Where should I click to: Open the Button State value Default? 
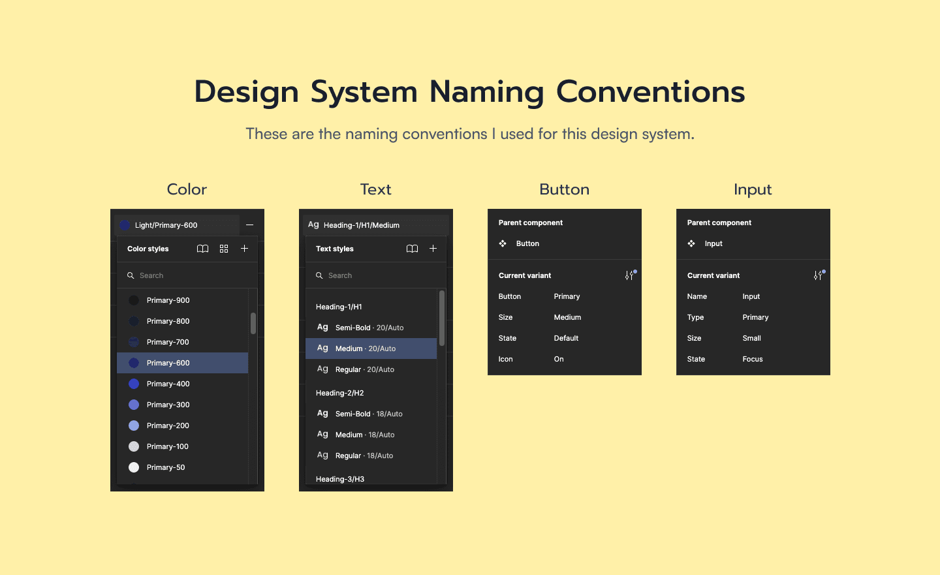pyautogui.click(x=566, y=338)
